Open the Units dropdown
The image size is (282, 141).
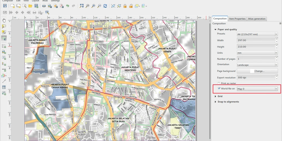point(257,53)
